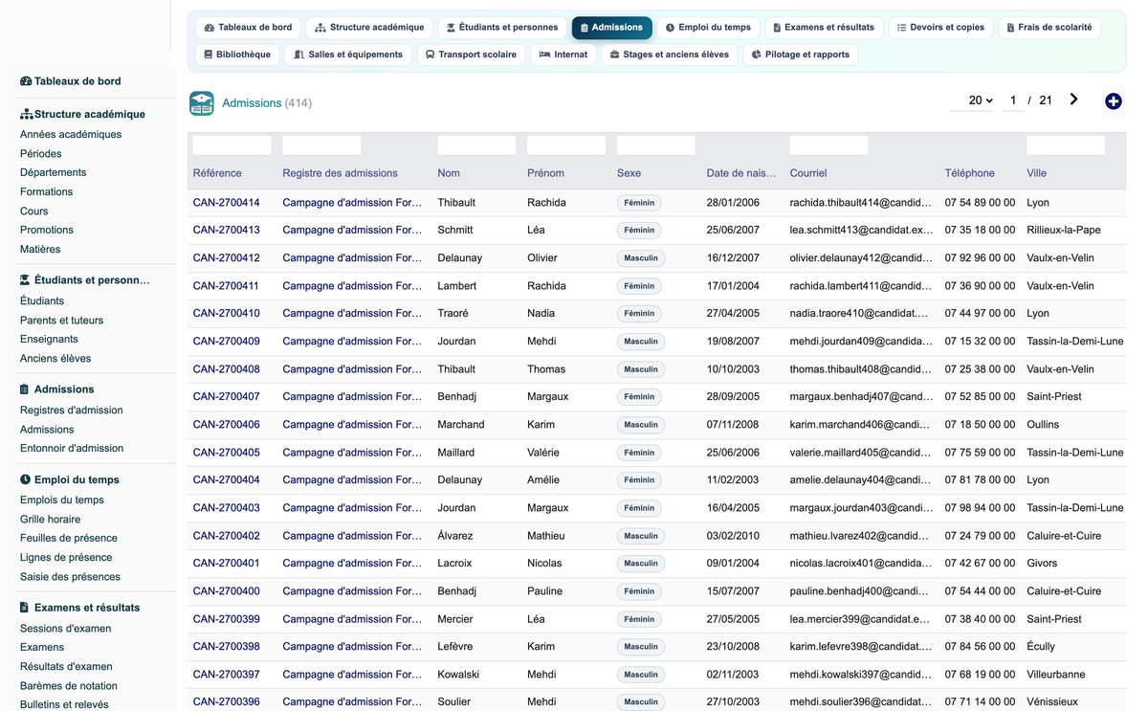Sort by the Téléphone column header

[970, 173]
